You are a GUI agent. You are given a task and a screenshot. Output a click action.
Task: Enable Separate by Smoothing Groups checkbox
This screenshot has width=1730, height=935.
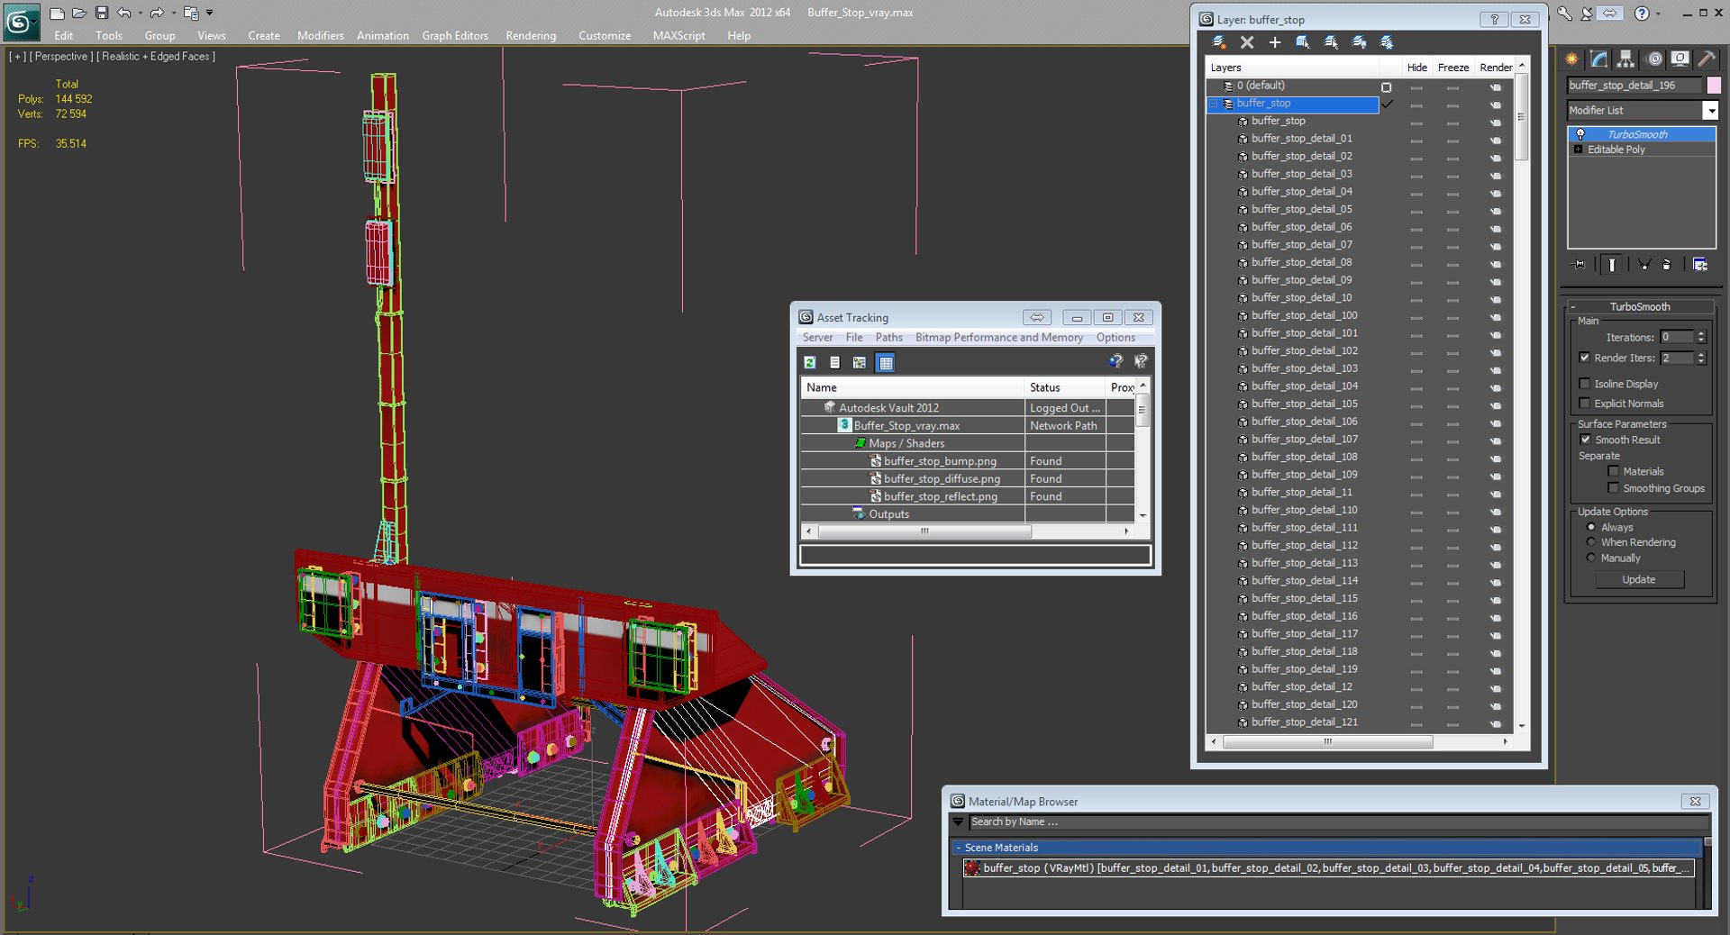tap(1613, 488)
